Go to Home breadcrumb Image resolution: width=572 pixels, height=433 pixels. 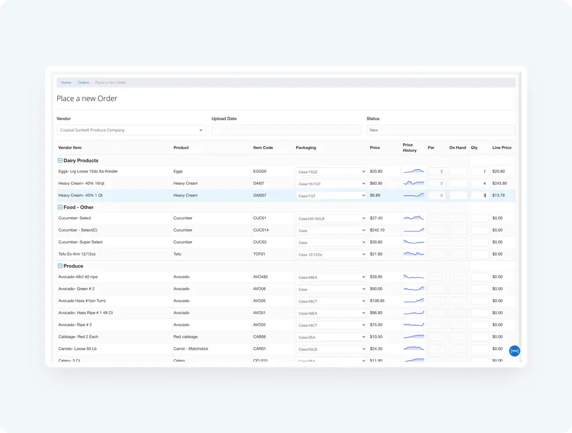pos(66,83)
